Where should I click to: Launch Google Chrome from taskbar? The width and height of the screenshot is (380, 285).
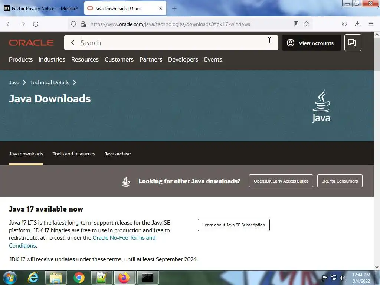[x=79, y=278]
